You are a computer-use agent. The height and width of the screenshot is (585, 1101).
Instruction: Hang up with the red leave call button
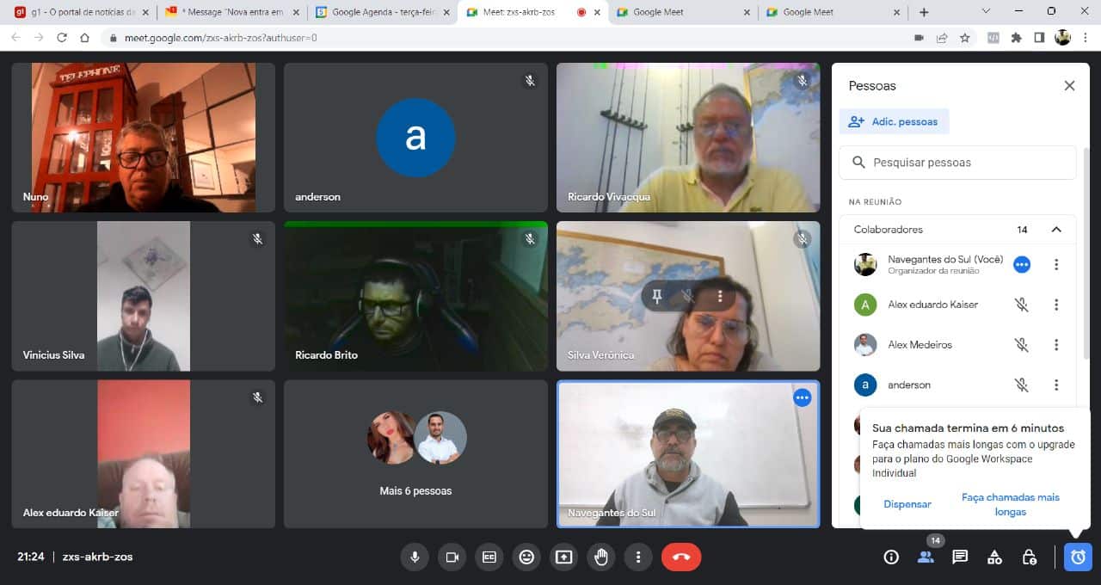pyautogui.click(x=681, y=557)
